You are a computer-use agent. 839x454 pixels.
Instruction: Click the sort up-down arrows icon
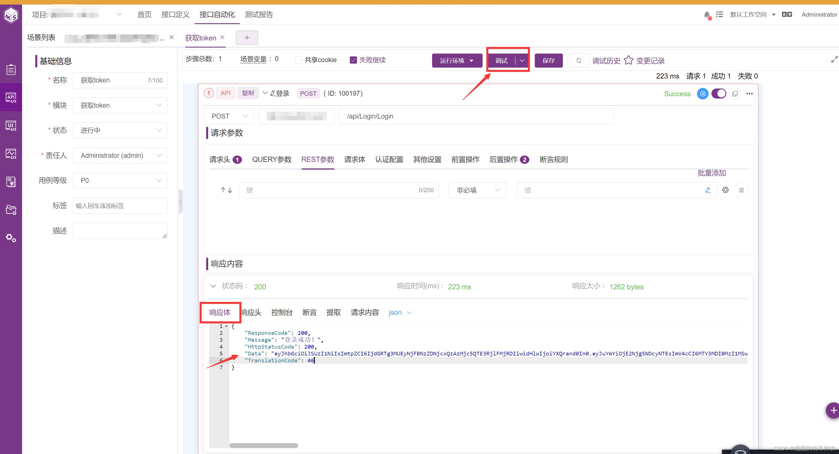click(226, 190)
